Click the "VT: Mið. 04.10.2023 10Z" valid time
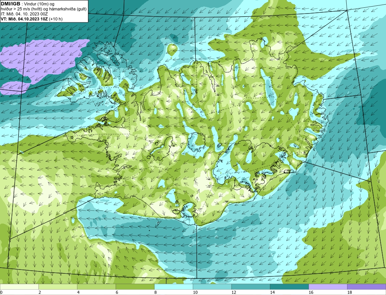The image size is (386, 295). 24,19
